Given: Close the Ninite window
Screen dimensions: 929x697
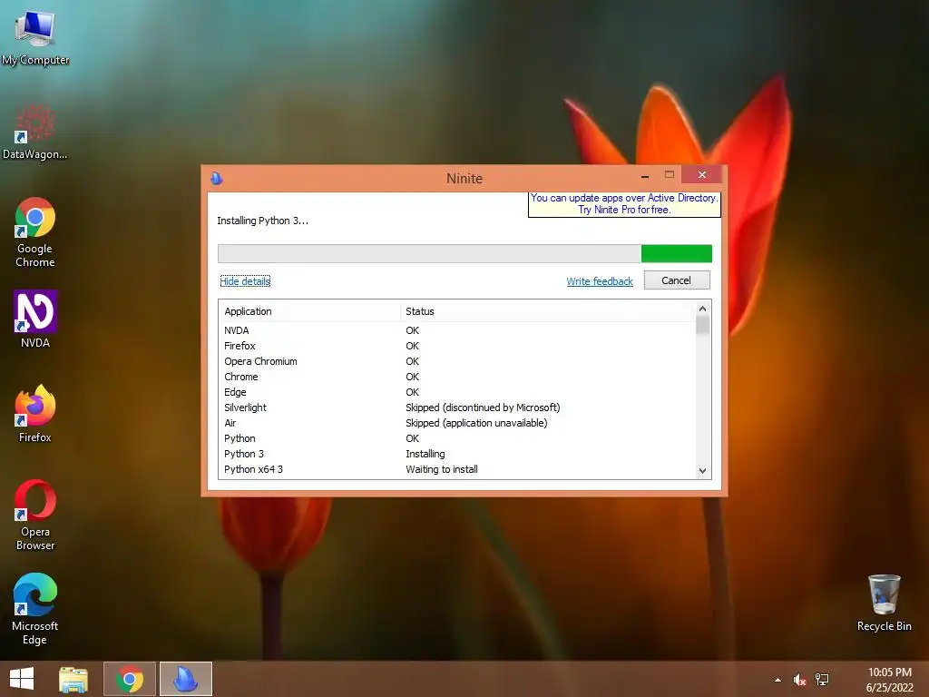Looking at the screenshot, I should [702, 175].
